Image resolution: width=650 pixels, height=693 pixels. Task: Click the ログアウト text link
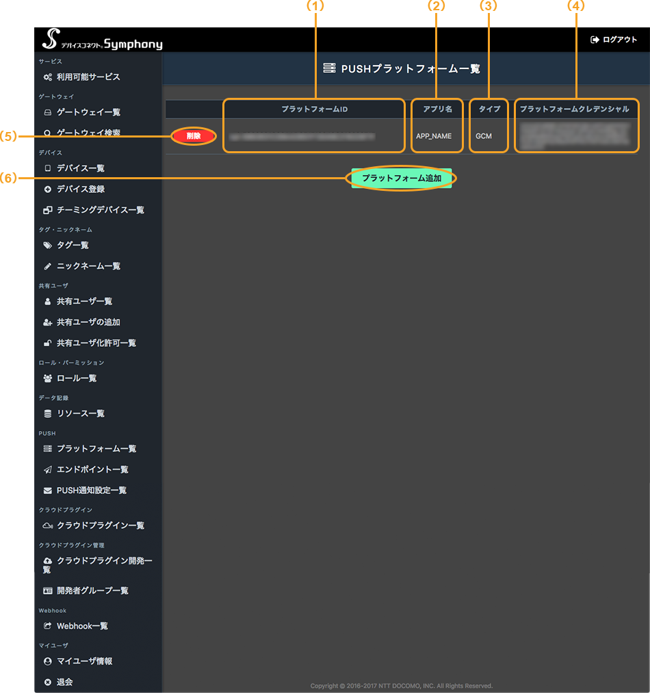[x=620, y=40]
